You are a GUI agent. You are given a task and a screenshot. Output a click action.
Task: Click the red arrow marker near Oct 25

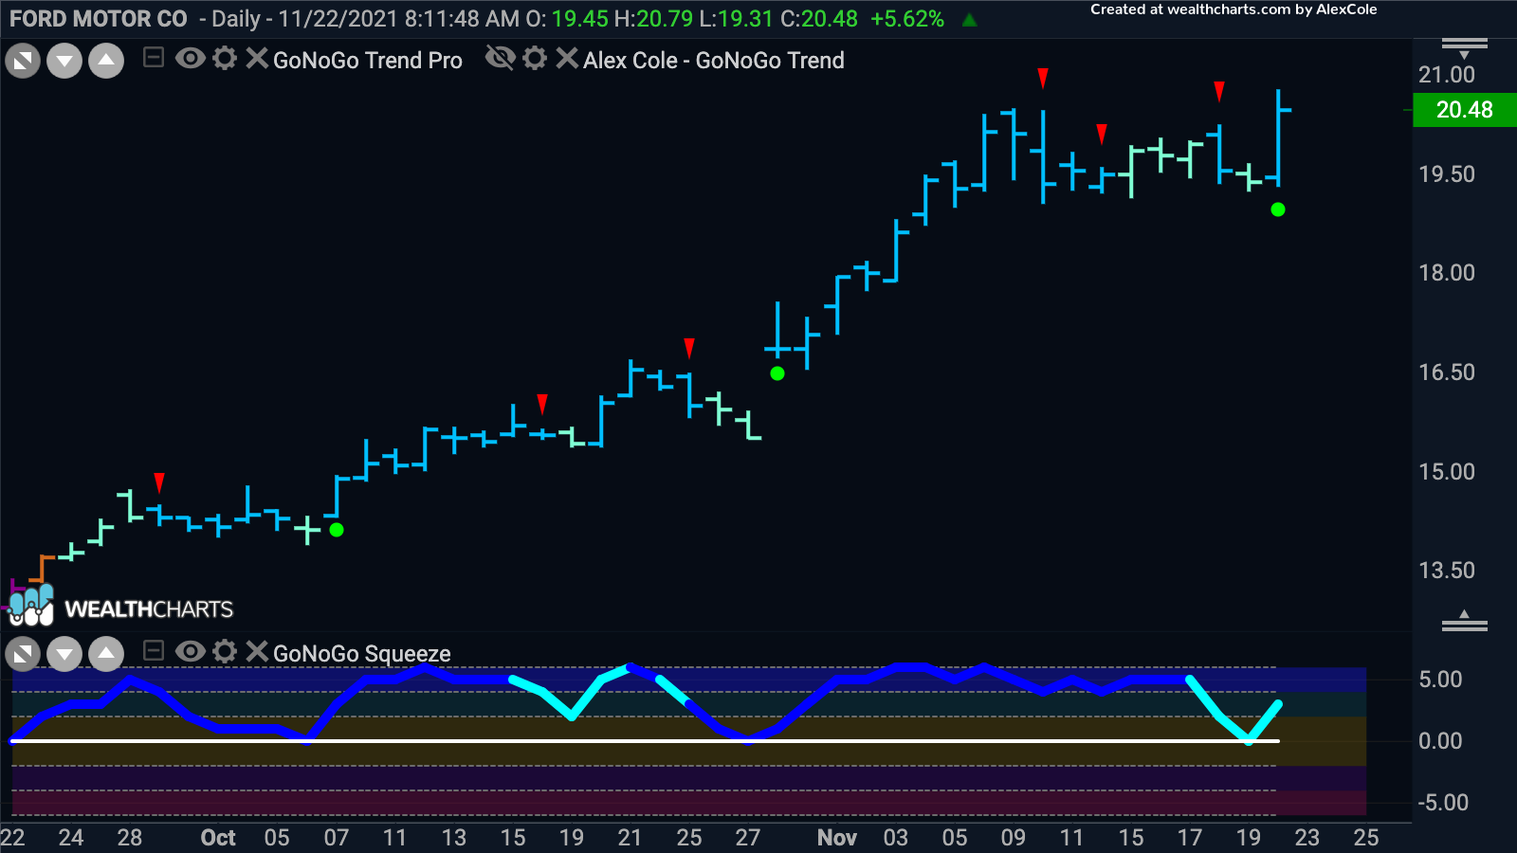pos(689,348)
